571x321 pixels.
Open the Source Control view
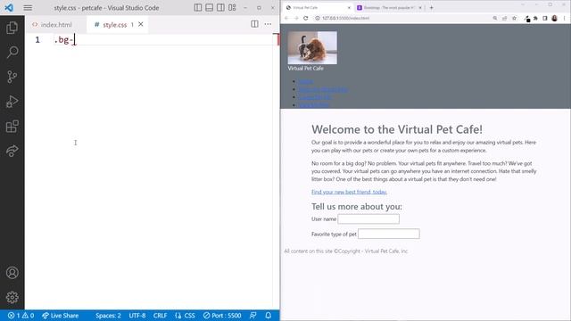coord(12,77)
